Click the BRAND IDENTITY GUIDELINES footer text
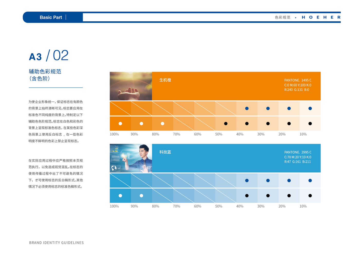 [x=56, y=243]
